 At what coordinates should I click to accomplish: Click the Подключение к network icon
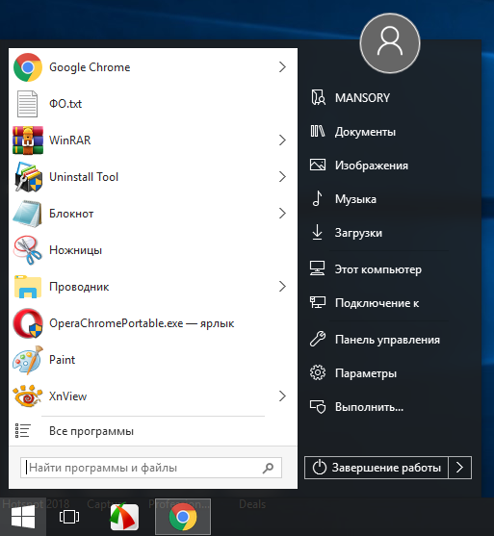pyautogui.click(x=318, y=302)
